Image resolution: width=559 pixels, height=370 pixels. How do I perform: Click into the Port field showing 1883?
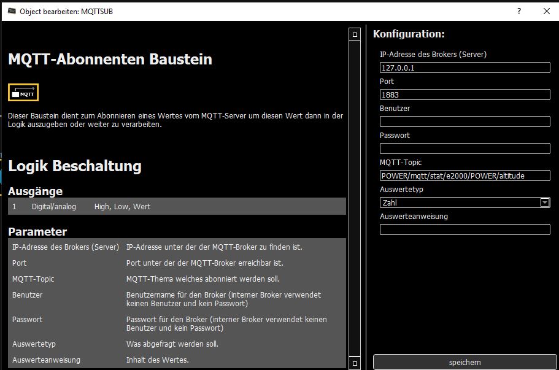[x=465, y=94]
